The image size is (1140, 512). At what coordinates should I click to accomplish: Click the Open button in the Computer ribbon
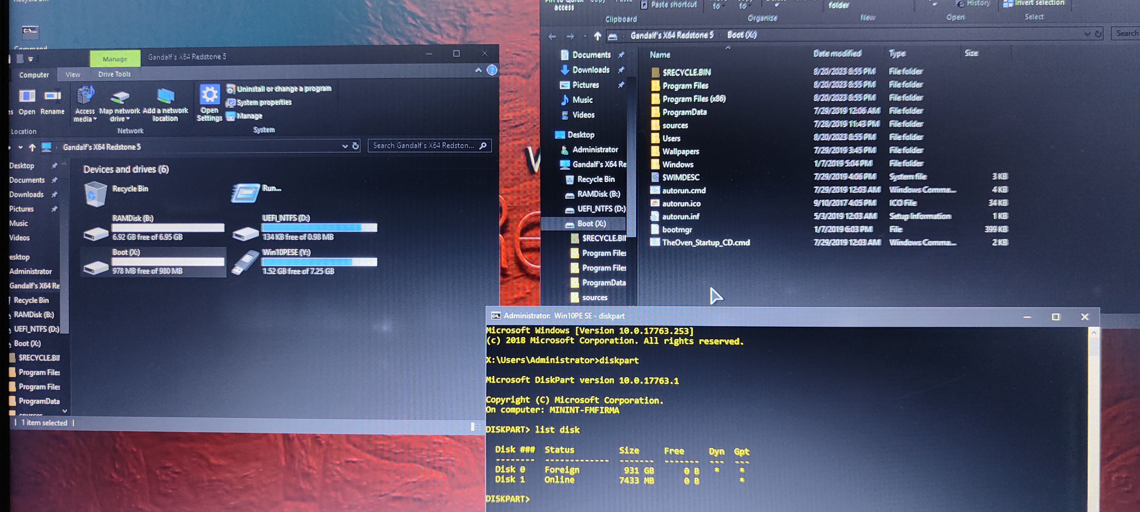point(26,102)
